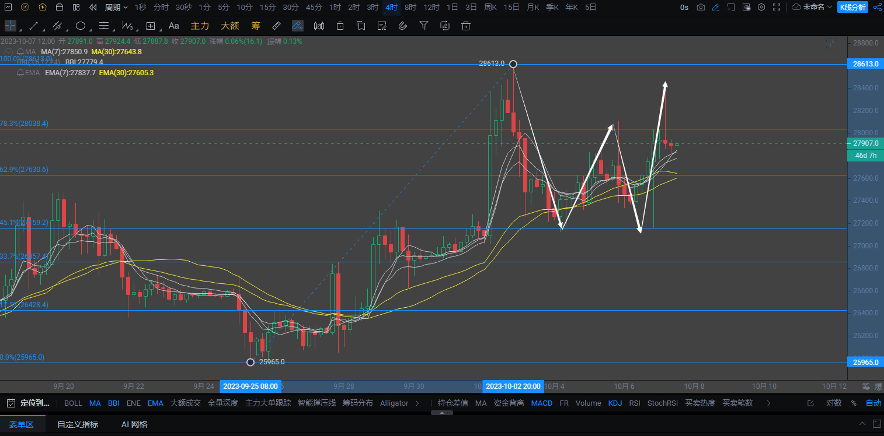Screen dimensions: 884x436
Task: Click the K线分析 button
Action: 852,7
